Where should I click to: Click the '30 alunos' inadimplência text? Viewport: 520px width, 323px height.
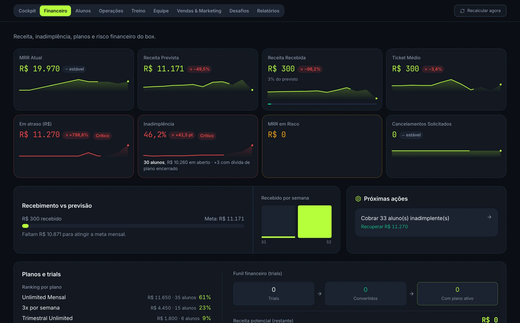pos(154,162)
